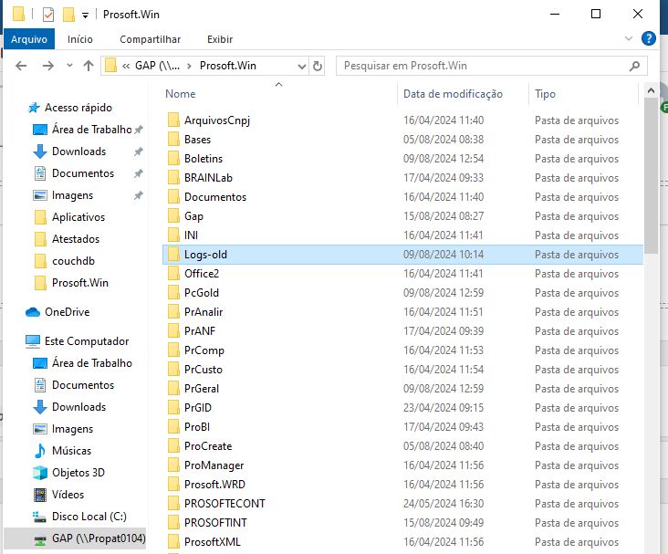Screen dimensions: 668x554
Task: Select the PcGold folder
Action: pos(202,293)
